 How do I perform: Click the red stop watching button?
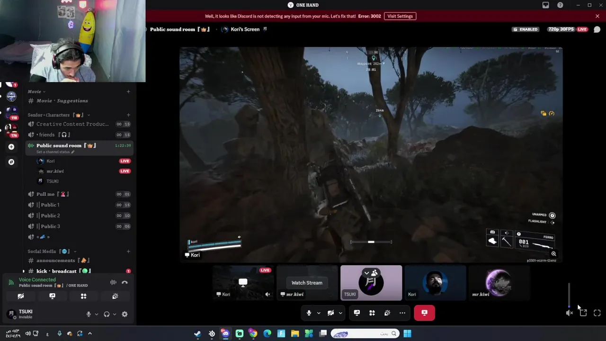click(424, 313)
